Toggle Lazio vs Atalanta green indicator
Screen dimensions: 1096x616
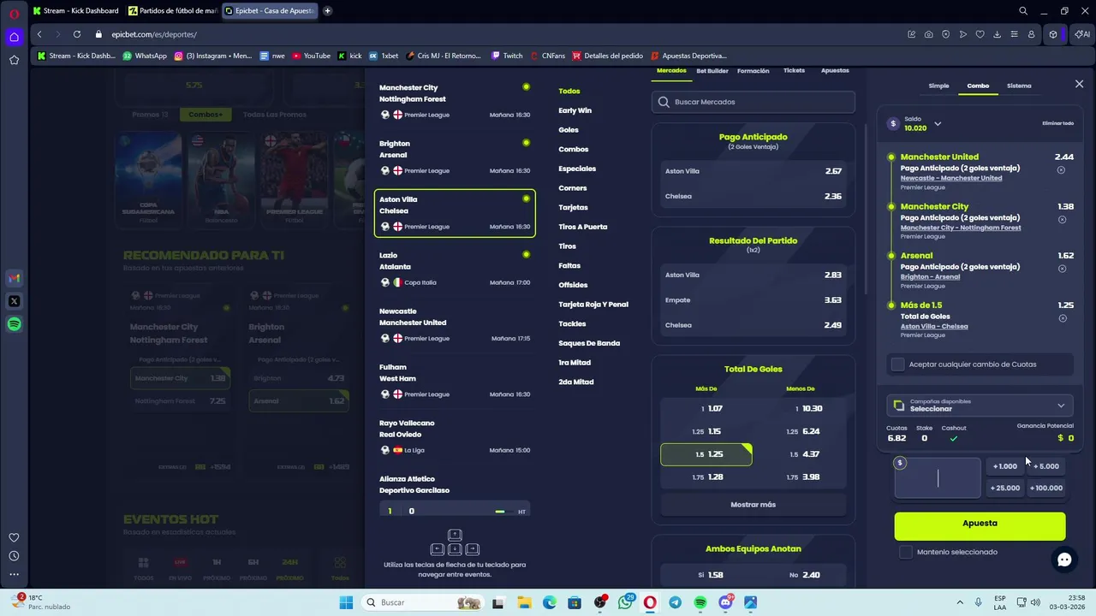pos(526,254)
